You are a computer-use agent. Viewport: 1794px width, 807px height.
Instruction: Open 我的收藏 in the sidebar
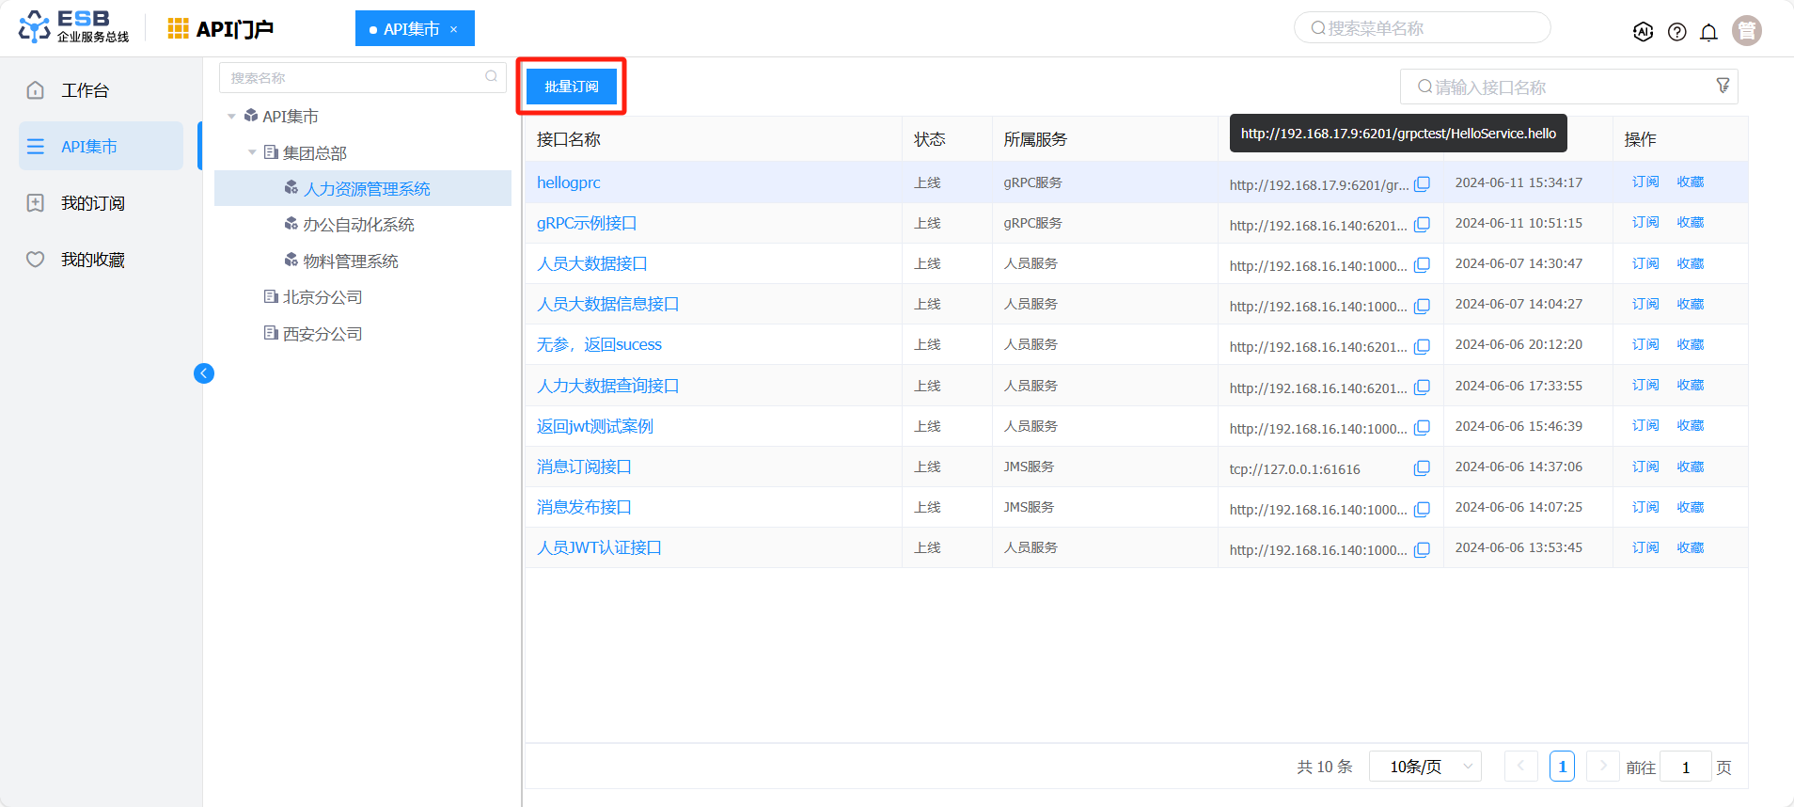coord(92,260)
